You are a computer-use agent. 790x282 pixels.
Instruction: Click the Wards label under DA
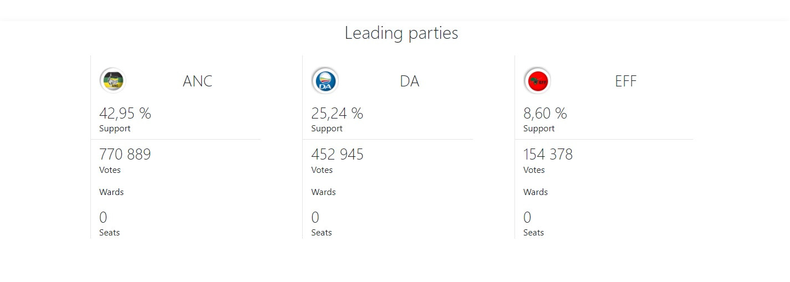pyautogui.click(x=323, y=192)
